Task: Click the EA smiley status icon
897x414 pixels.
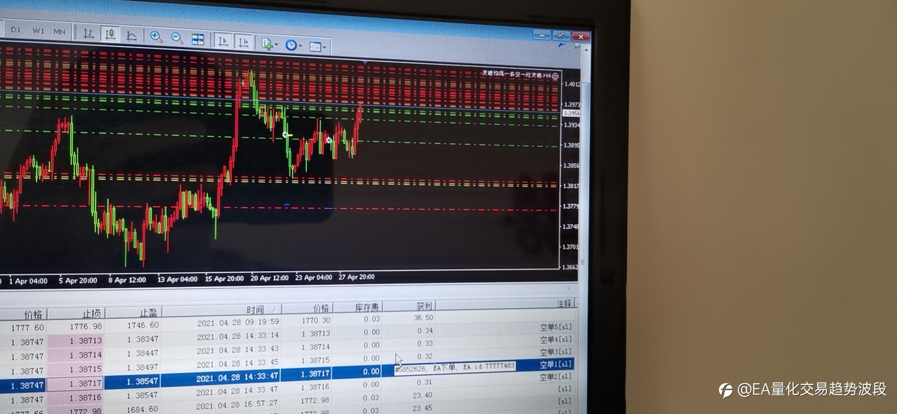Action: (x=555, y=77)
